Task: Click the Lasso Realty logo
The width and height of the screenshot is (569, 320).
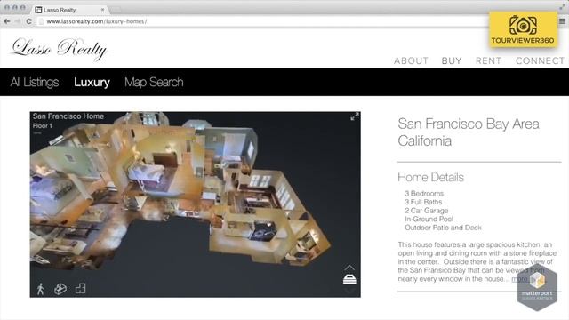Action: tap(60, 49)
